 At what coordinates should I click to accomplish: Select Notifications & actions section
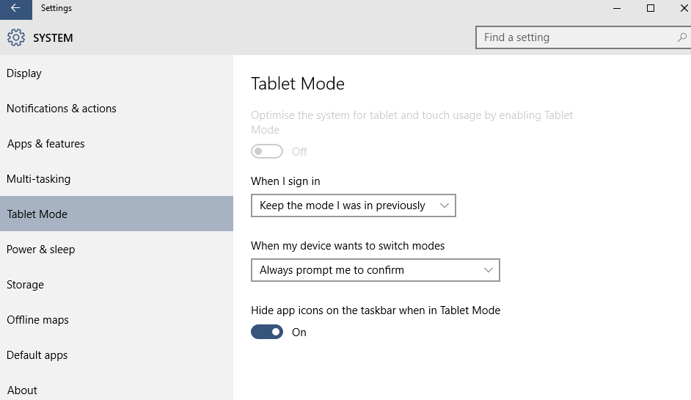click(62, 109)
